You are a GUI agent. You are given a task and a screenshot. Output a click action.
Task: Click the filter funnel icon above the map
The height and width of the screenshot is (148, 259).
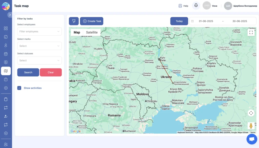pos(74,21)
